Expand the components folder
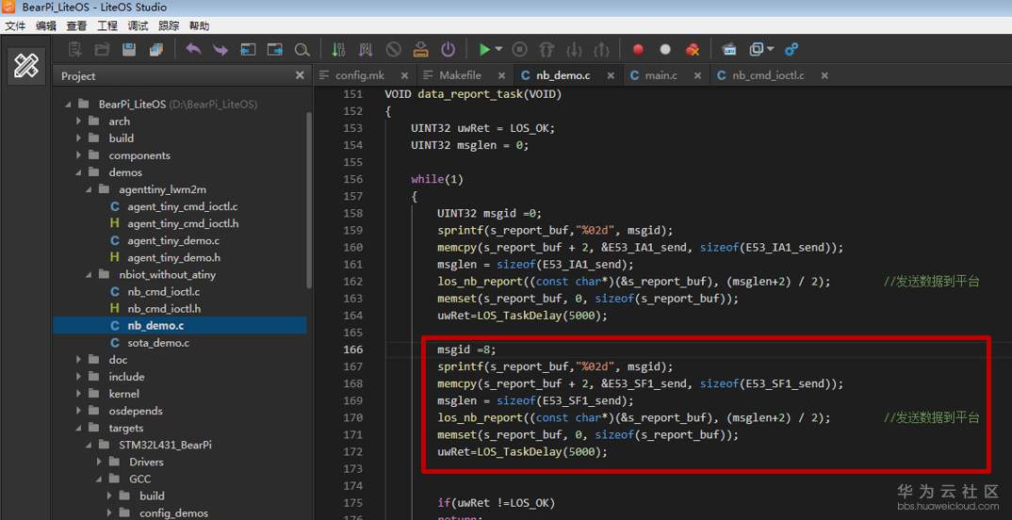The width and height of the screenshot is (1012, 520). (79, 154)
